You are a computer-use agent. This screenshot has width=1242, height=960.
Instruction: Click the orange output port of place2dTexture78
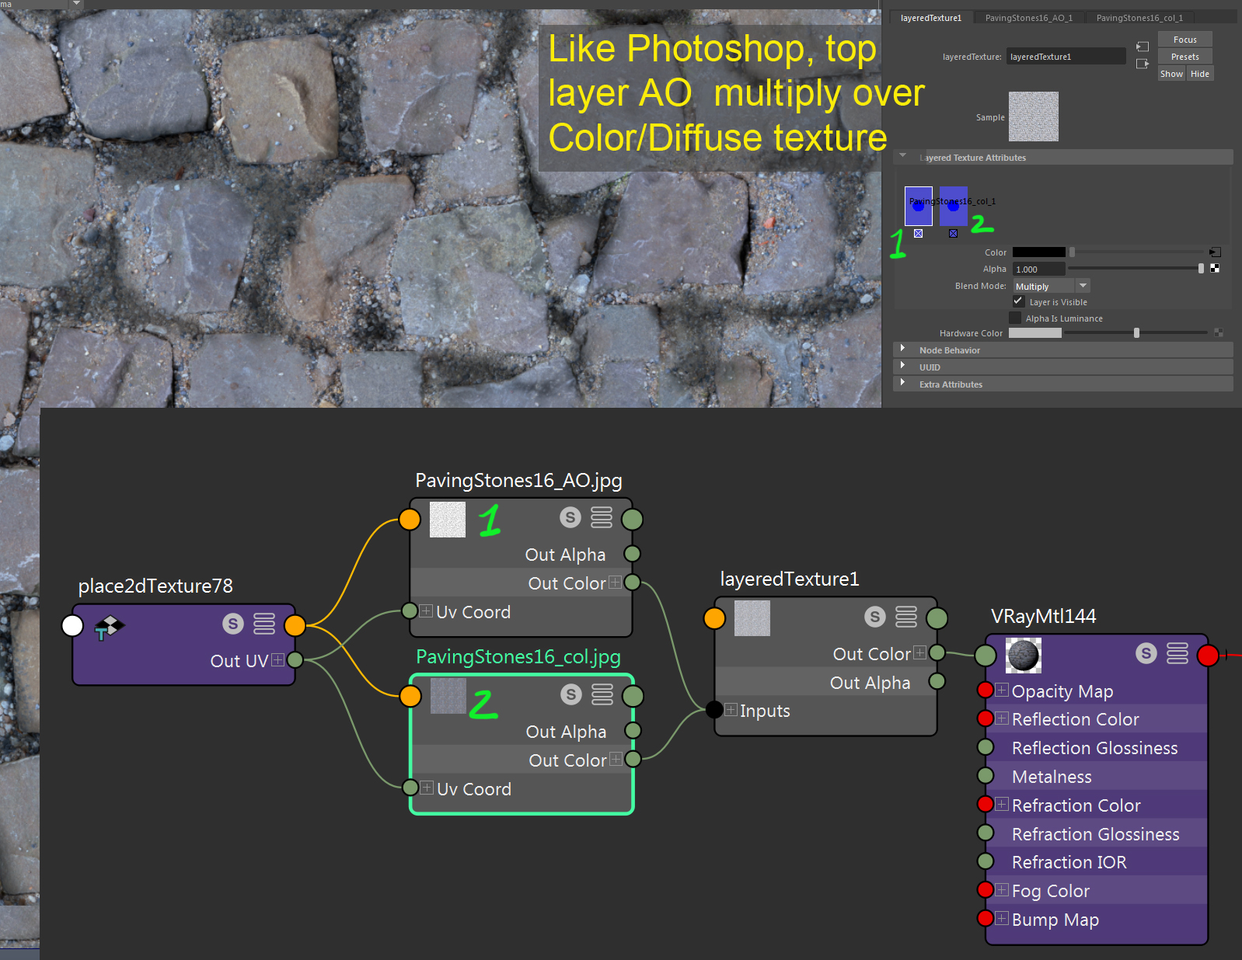point(295,625)
